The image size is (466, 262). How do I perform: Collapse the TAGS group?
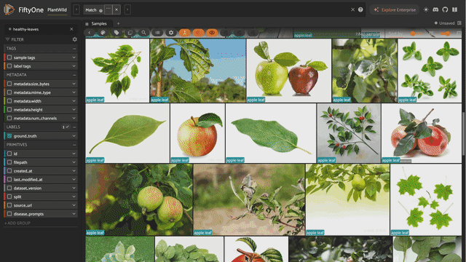[x=74, y=49]
